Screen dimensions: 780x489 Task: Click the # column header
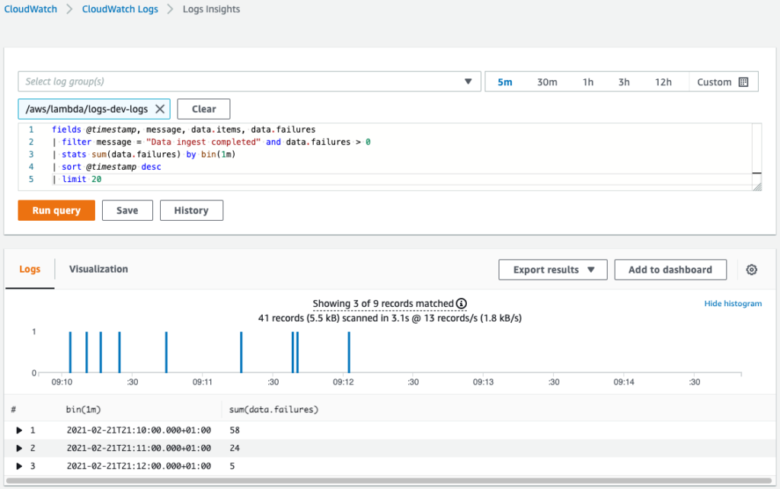(x=14, y=410)
